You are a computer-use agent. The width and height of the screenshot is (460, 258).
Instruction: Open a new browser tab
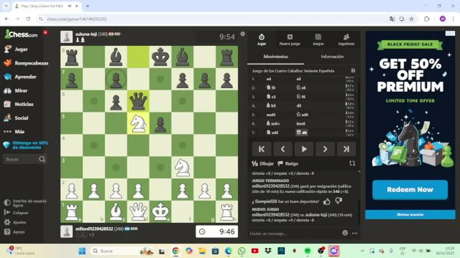click(x=87, y=6)
